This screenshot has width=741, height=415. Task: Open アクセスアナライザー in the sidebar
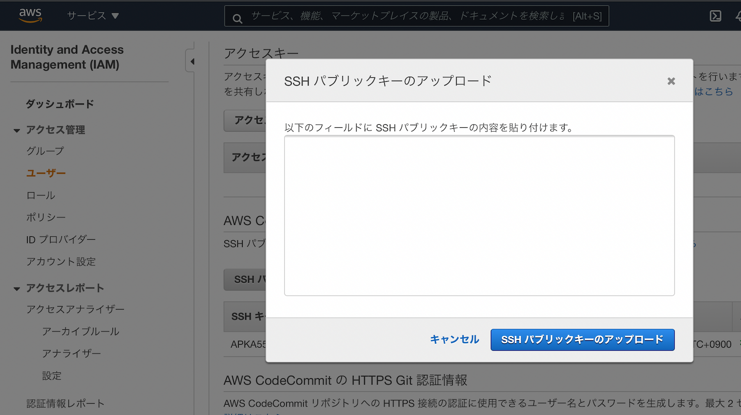coord(75,309)
